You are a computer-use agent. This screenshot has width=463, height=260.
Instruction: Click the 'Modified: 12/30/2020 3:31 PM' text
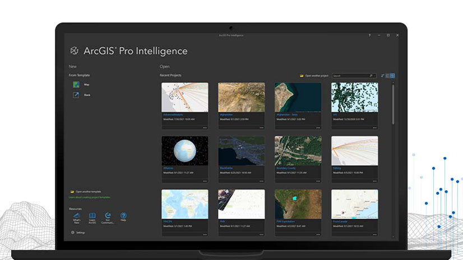[x=349, y=119]
